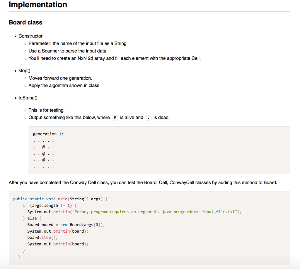
Task: Click the inline @ code symbol
Action: click(115, 118)
